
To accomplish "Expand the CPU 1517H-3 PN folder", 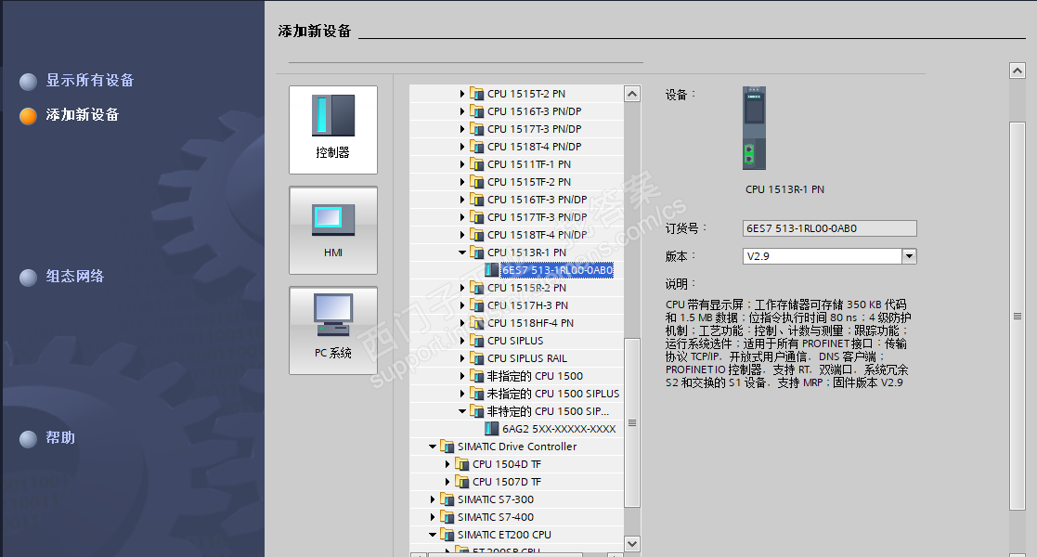I will coord(462,305).
